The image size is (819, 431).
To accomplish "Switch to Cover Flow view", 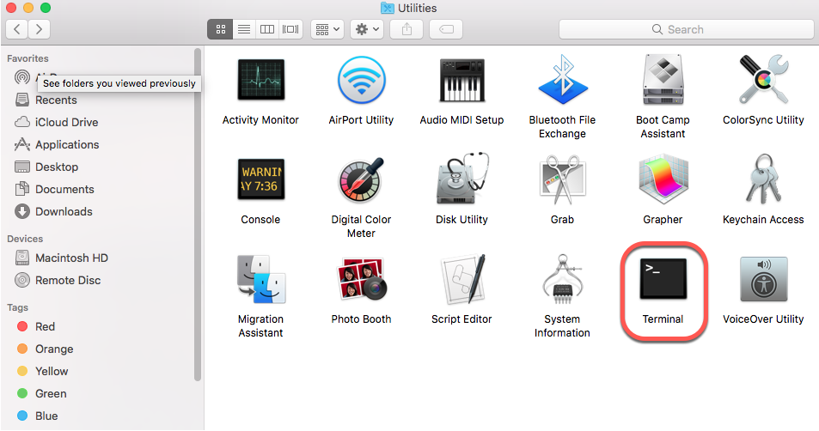I will tap(290, 29).
